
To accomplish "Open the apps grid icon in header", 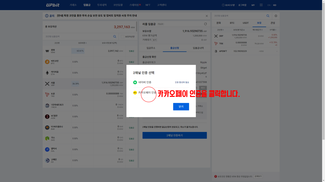I will point(261,5).
